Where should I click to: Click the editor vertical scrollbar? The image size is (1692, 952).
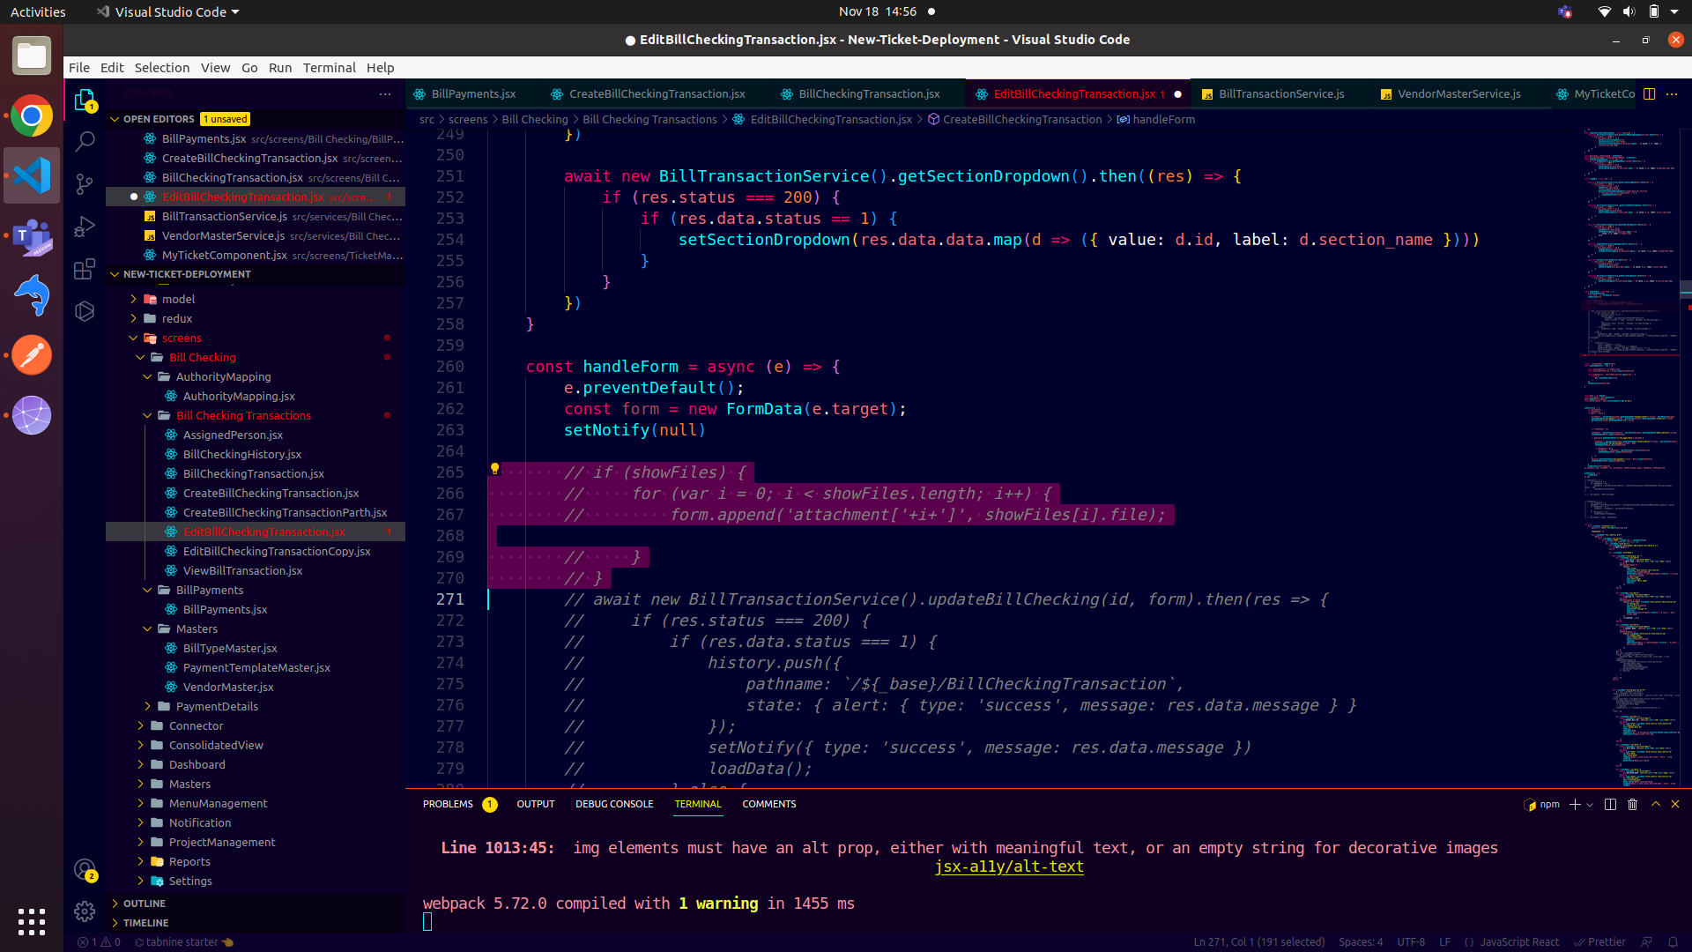tap(1686, 458)
